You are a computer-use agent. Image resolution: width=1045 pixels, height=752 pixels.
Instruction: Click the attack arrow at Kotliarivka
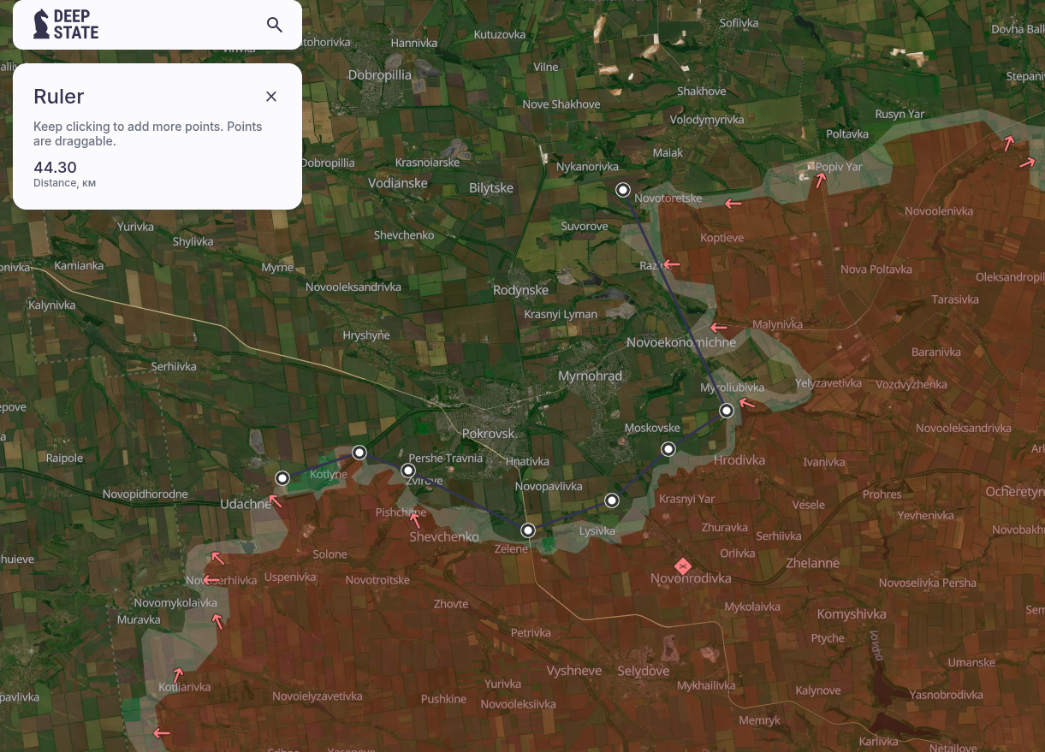(178, 676)
